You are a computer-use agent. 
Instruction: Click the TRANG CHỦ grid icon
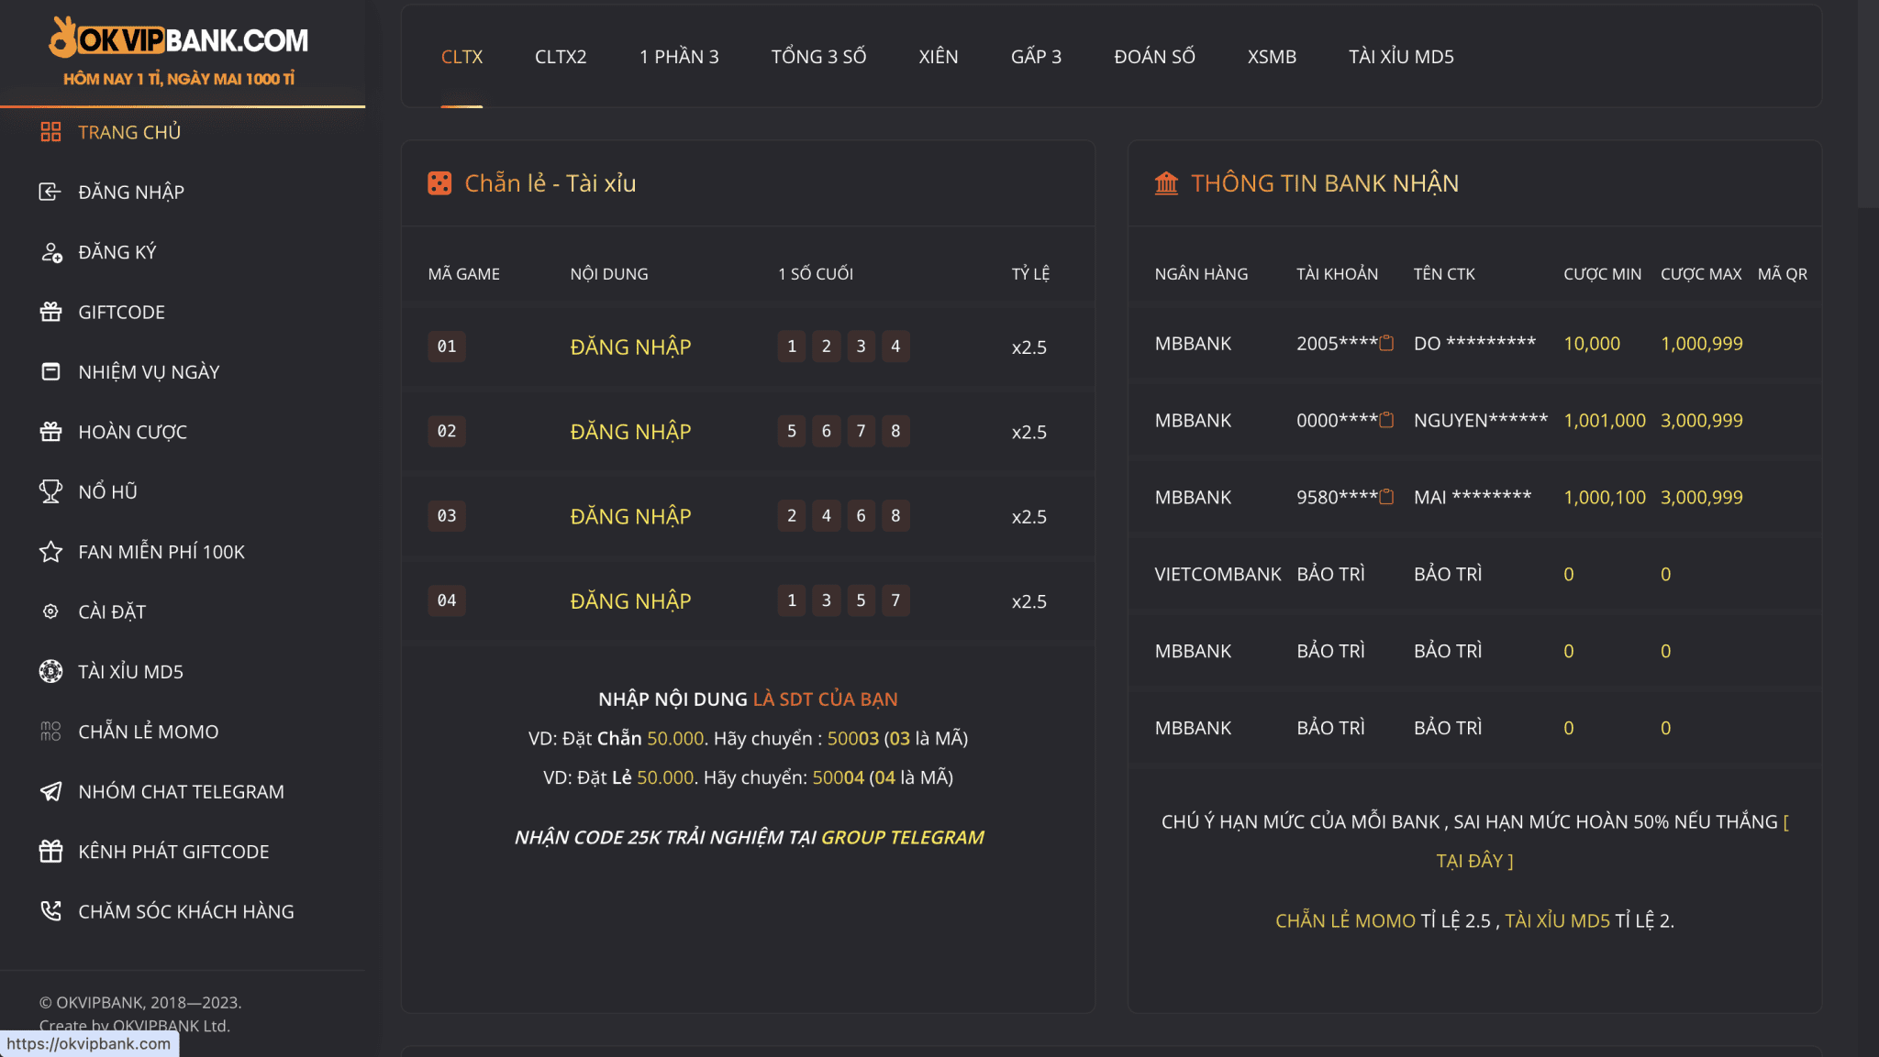[50, 132]
